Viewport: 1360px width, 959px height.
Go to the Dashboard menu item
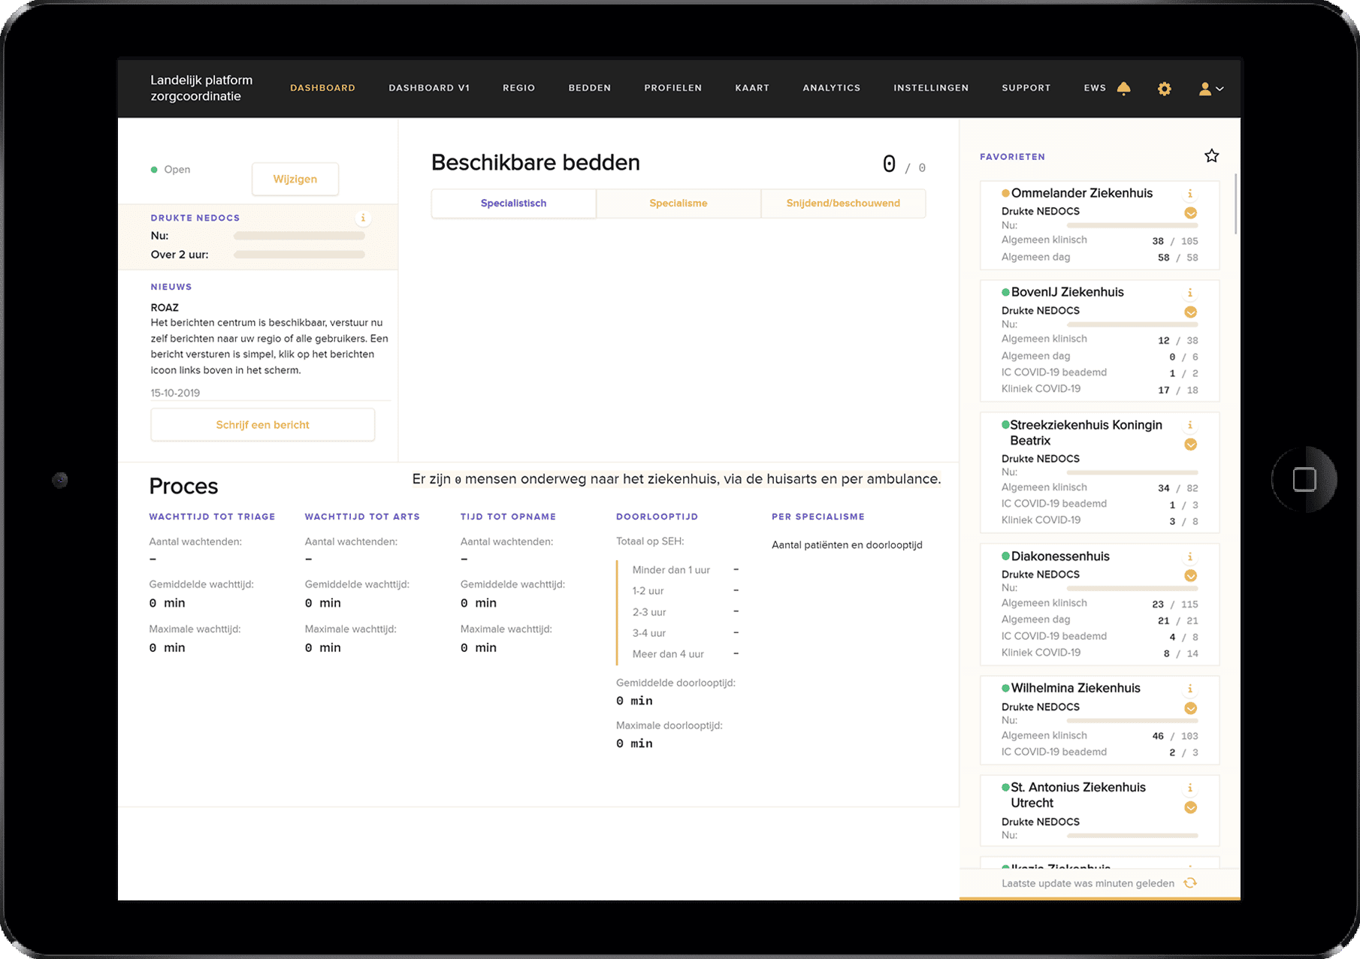[x=322, y=88]
